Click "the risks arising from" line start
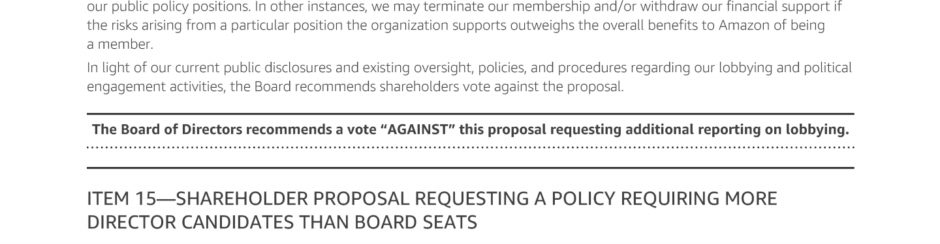 pyautogui.click(x=140, y=26)
